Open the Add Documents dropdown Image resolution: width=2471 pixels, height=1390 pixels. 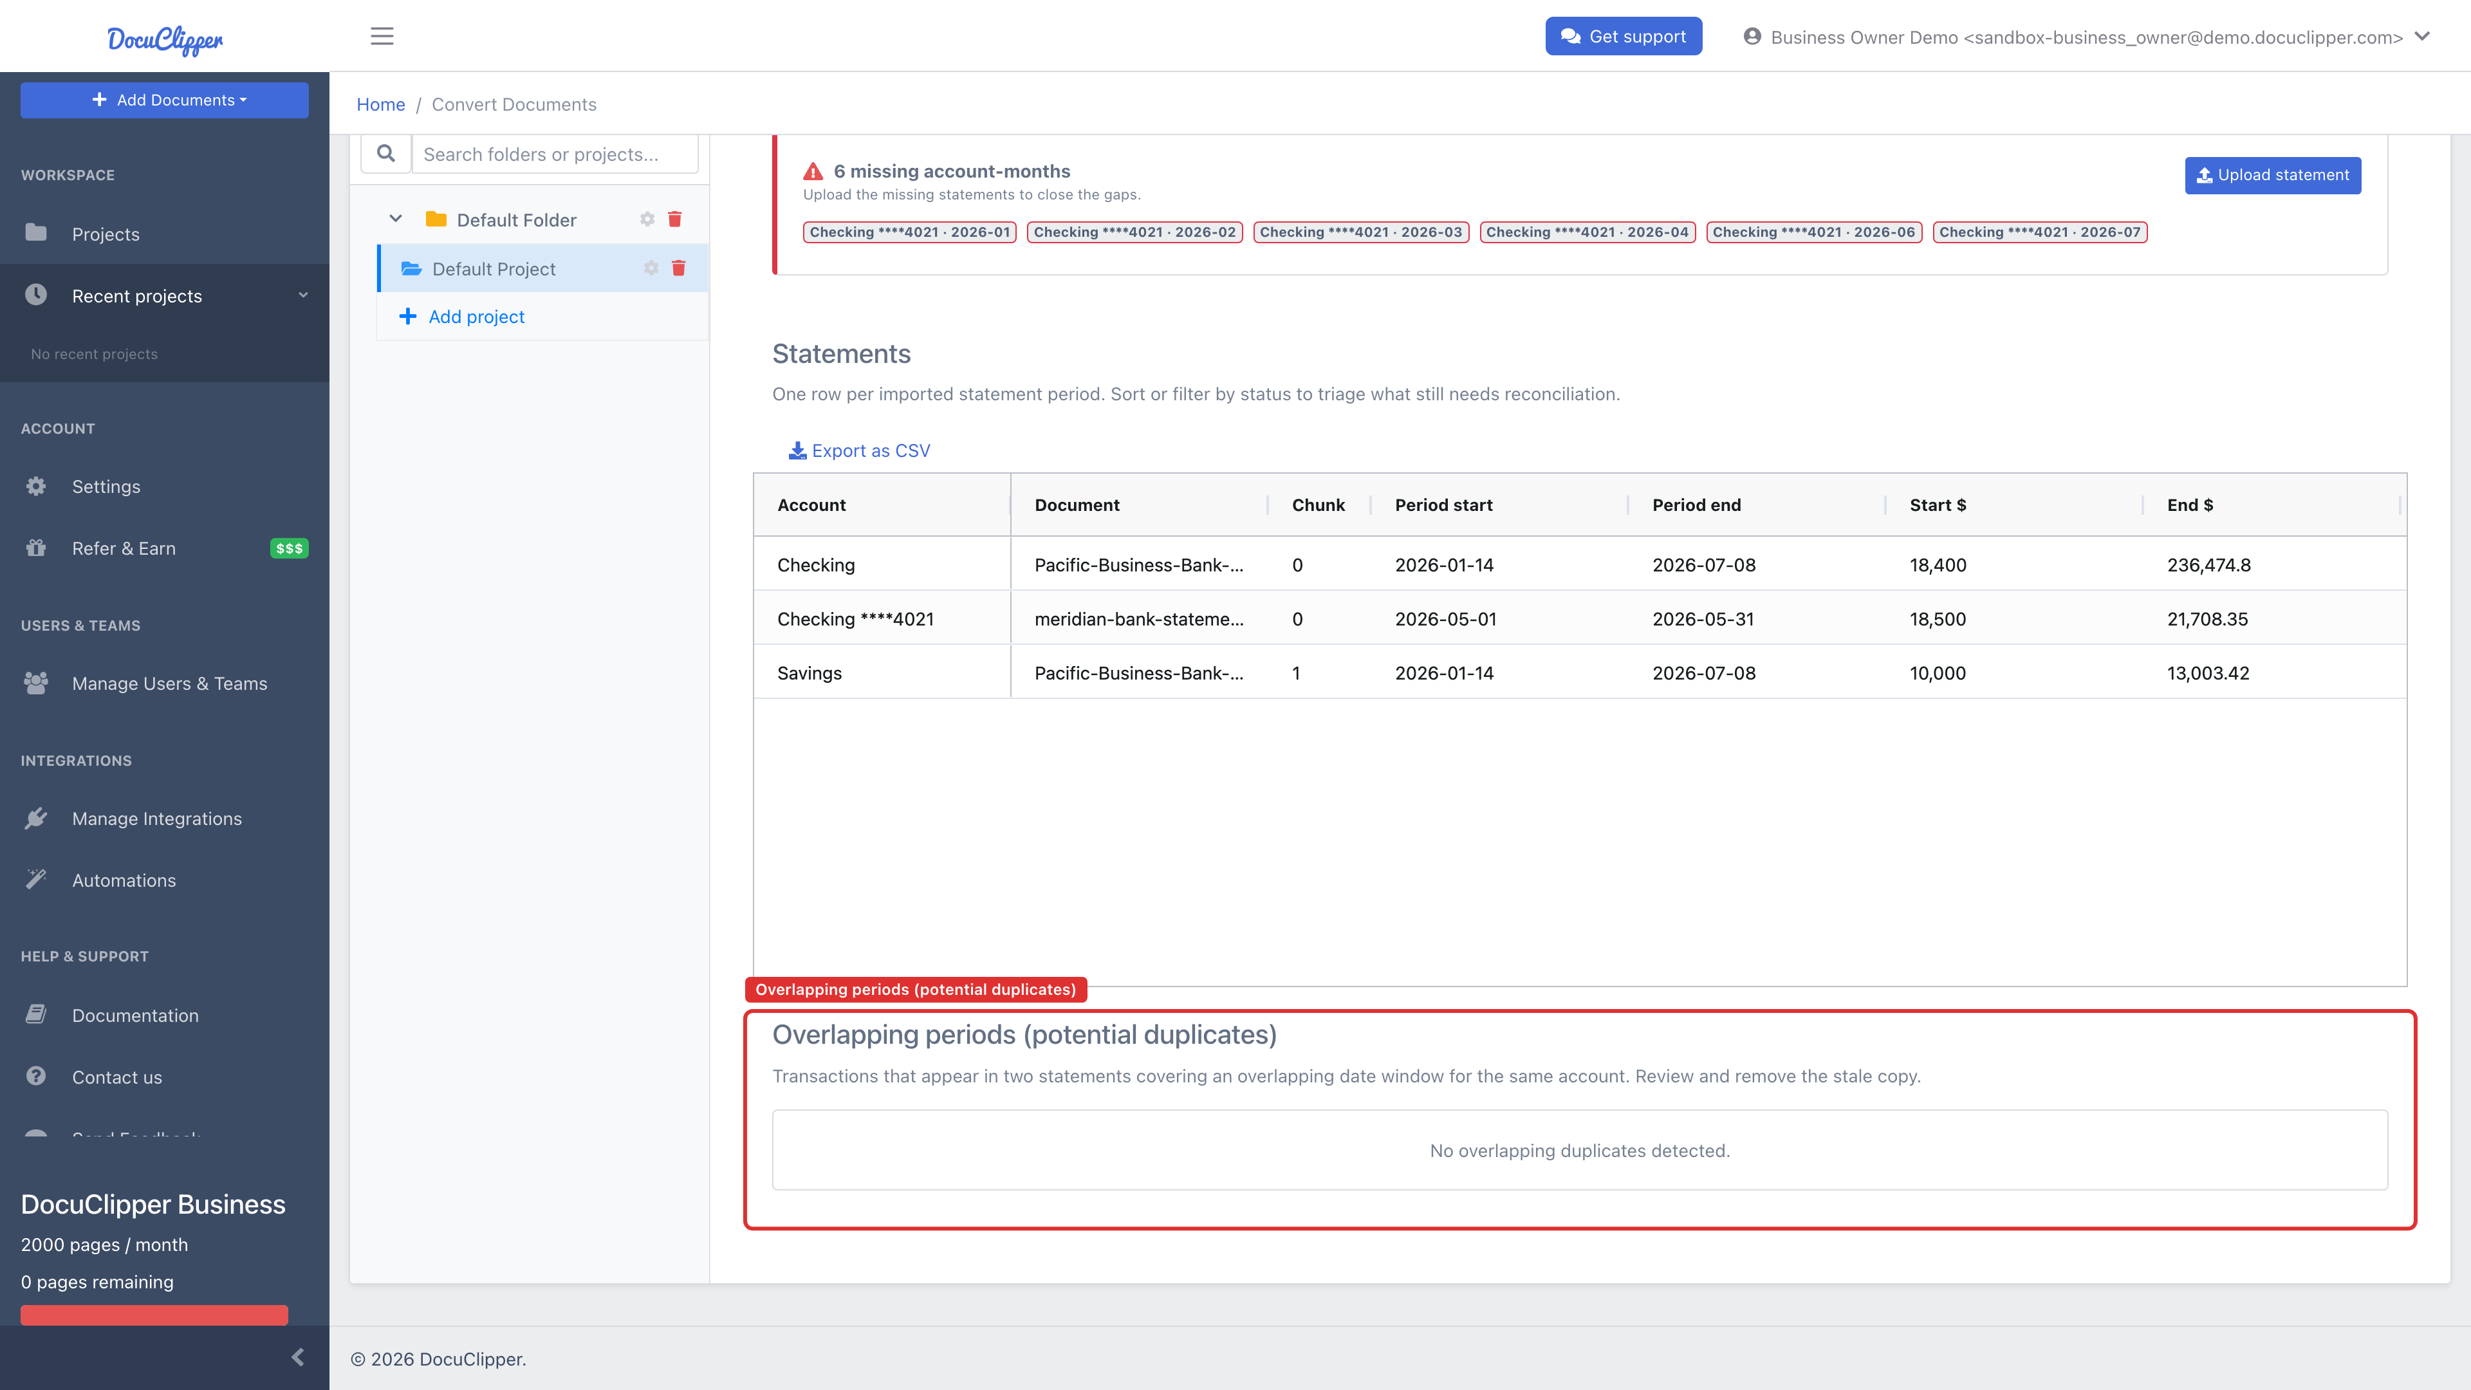click(x=165, y=100)
